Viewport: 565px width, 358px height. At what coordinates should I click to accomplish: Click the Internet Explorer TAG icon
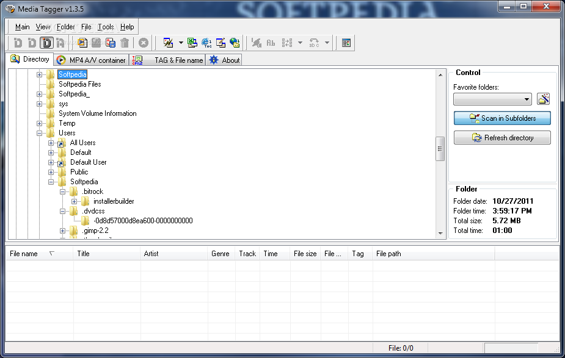pyautogui.click(x=206, y=43)
